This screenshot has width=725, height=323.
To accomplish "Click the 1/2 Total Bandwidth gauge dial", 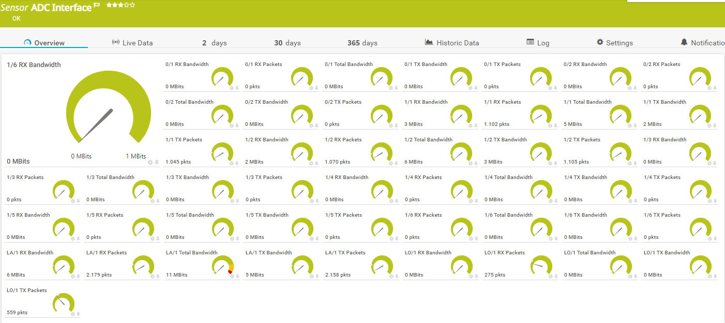I will coord(462,152).
